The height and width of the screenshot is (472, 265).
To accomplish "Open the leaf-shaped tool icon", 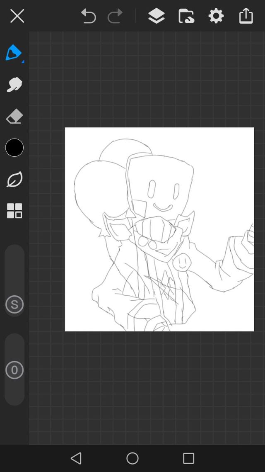I will (14, 180).
